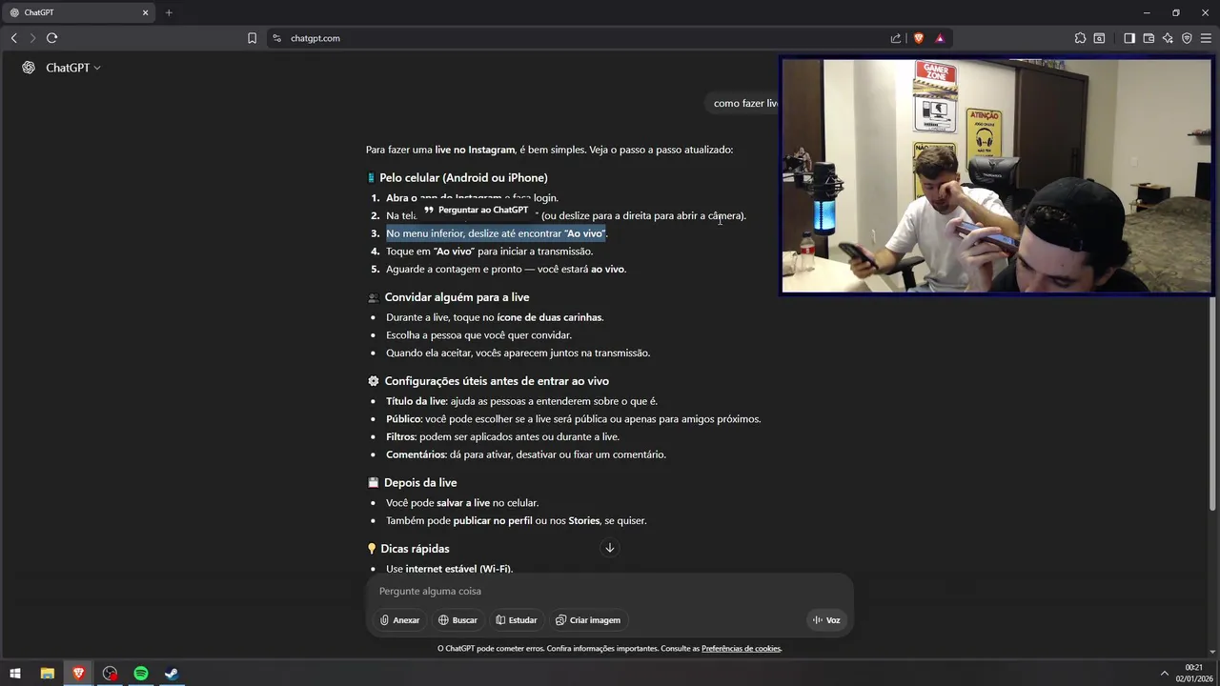Focus the Pergunte alguma coisa input

(x=610, y=591)
